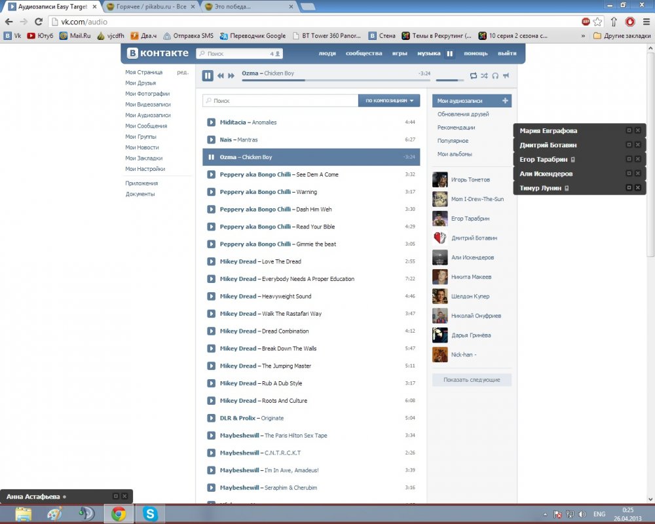Skip to the next track
The width and height of the screenshot is (655, 524).
point(231,76)
